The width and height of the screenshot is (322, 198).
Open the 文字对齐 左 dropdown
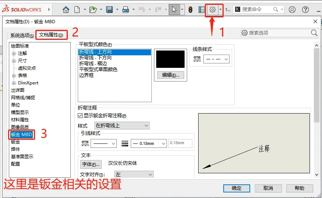(x=134, y=174)
